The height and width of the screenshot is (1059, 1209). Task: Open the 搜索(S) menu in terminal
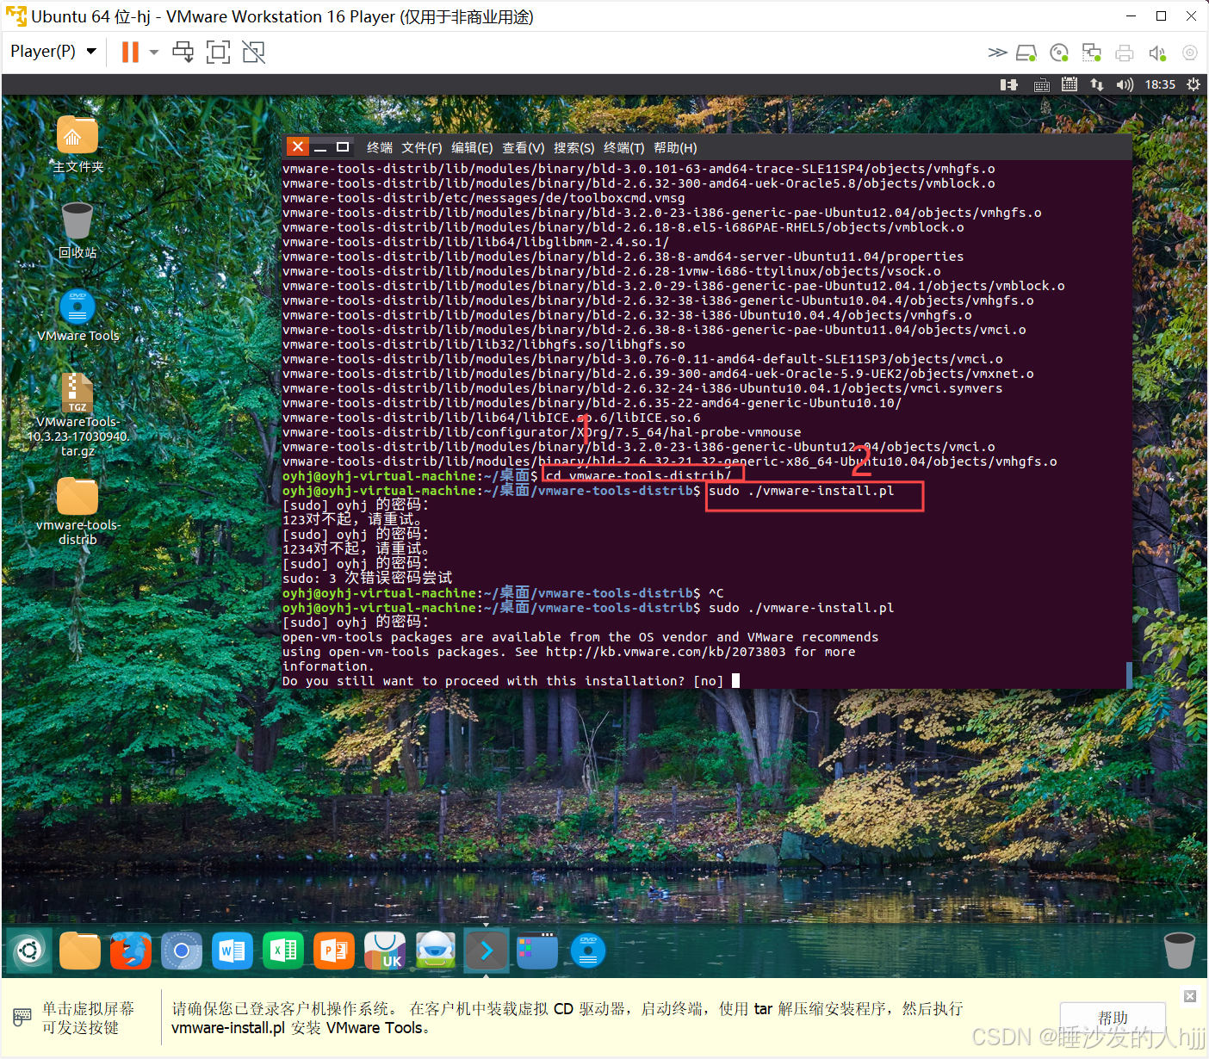pos(574,148)
